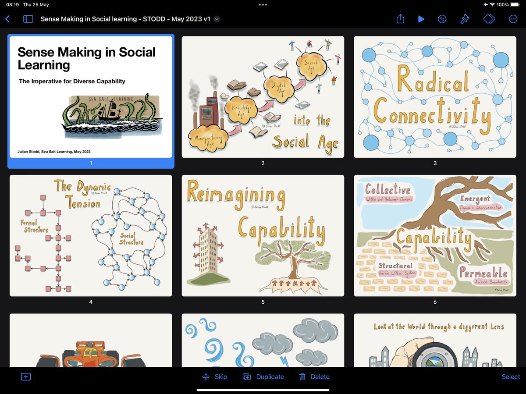Tap the battery indicator in status bar
The image size is (526, 394).
coord(514,5)
